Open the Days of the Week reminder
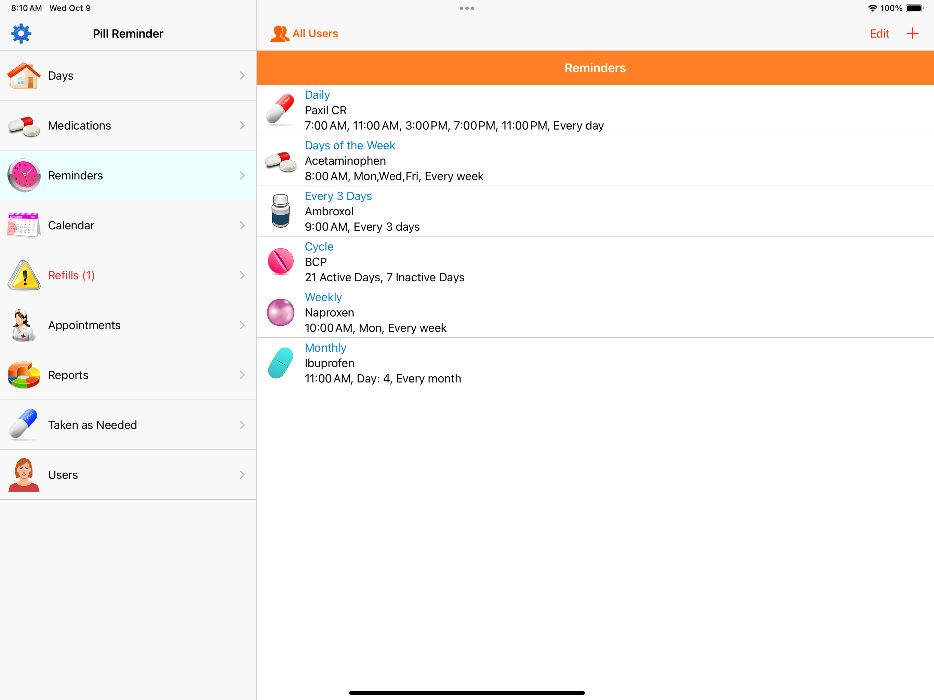The height and width of the screenshot is (700, 934). [350, 145]
